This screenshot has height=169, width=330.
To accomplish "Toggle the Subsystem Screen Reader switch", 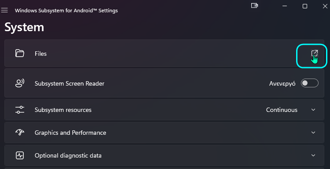I will point(310,83).
